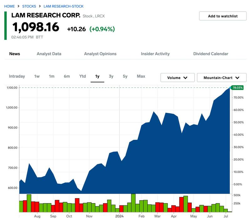Expand the Mountain-Chart type dropdown
251x221 pixels.
coord(222,77)
